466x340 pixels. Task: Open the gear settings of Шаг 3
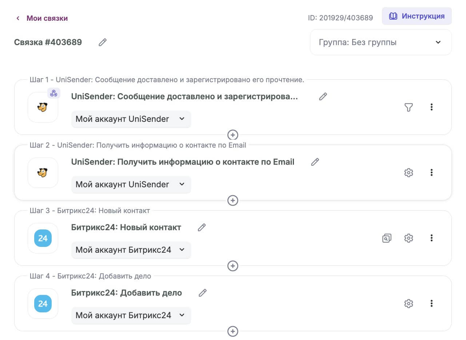[x=409, y=238]
